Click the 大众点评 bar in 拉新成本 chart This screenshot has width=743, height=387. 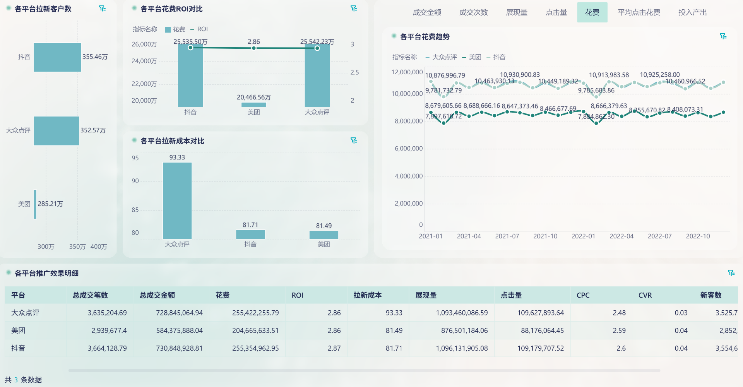point(177,200)
